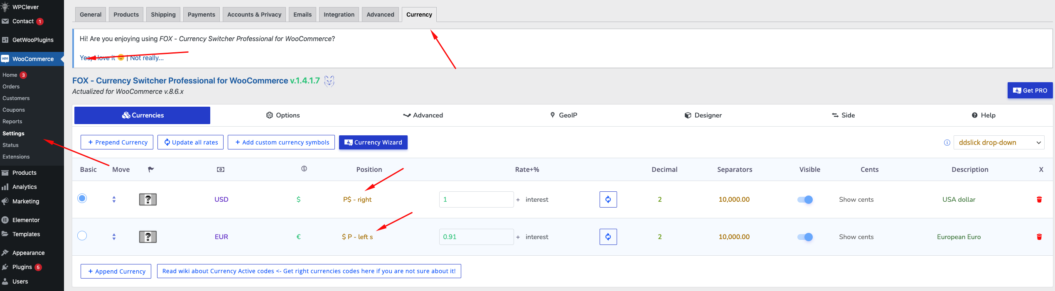This screenshot has height=291, width=1055.
Task: Click Update all rates button
Action: point(190,142)
